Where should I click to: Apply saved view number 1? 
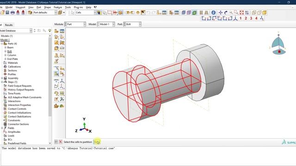click(x=240, y=18)
